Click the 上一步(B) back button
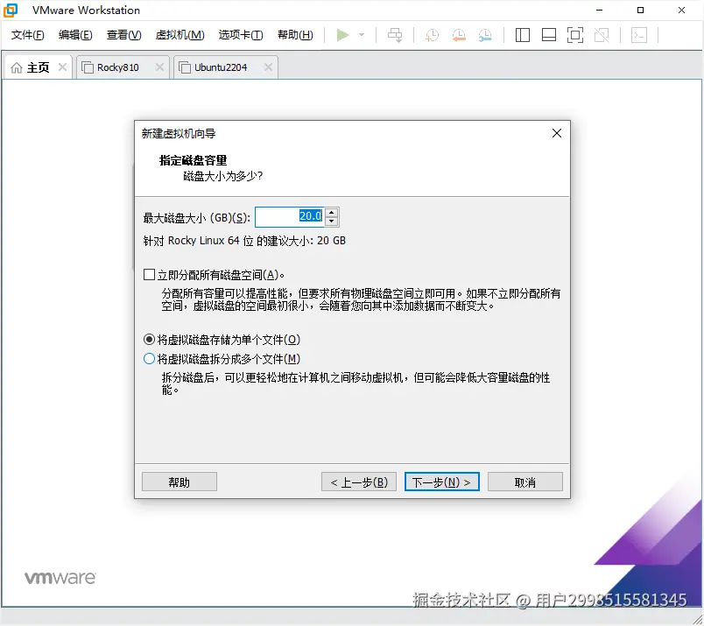The height and width of the screenshot is (626, 704). (359, 482)
